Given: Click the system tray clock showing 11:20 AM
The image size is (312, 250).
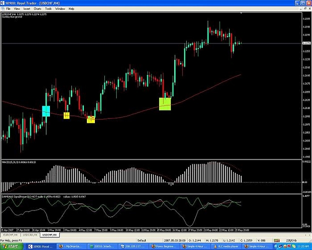Looking at the screenshot, I should 304,246.
